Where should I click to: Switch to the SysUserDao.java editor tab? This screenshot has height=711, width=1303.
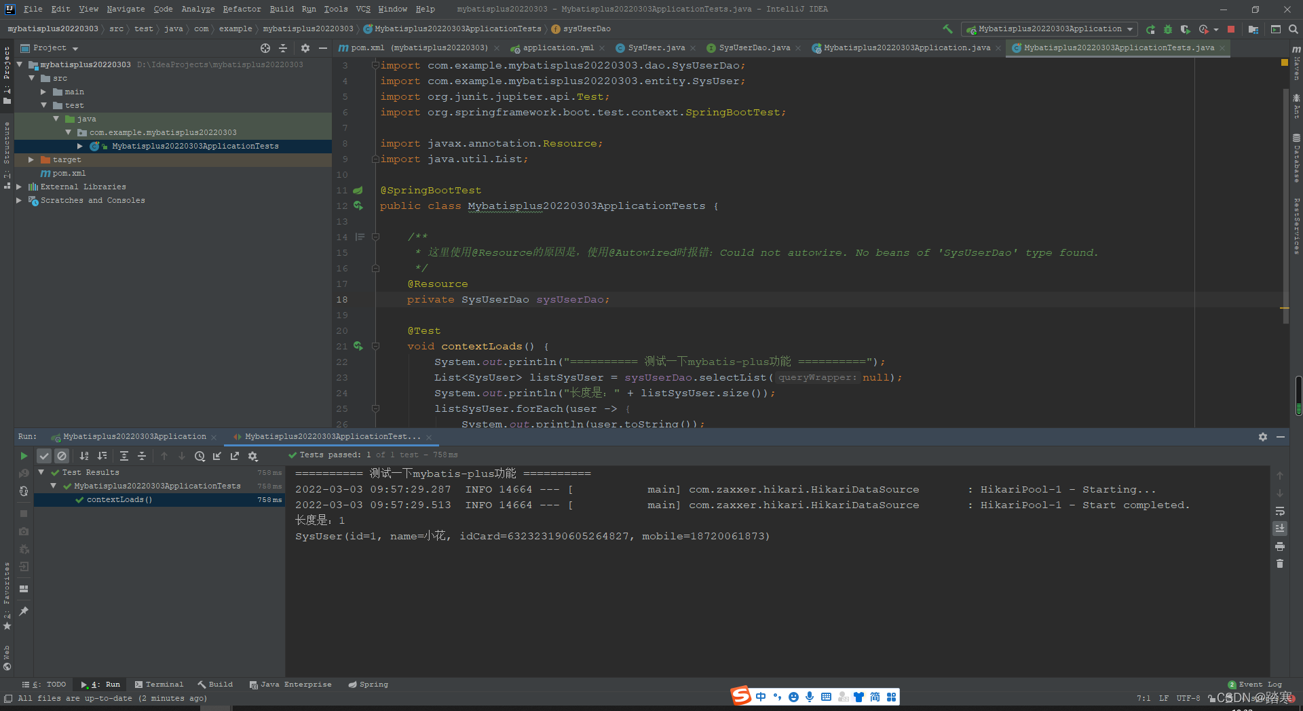point(754,48)
